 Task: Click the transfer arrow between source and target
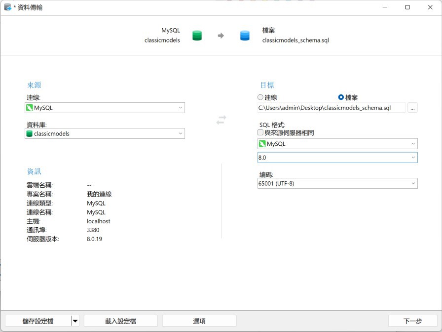220,35
